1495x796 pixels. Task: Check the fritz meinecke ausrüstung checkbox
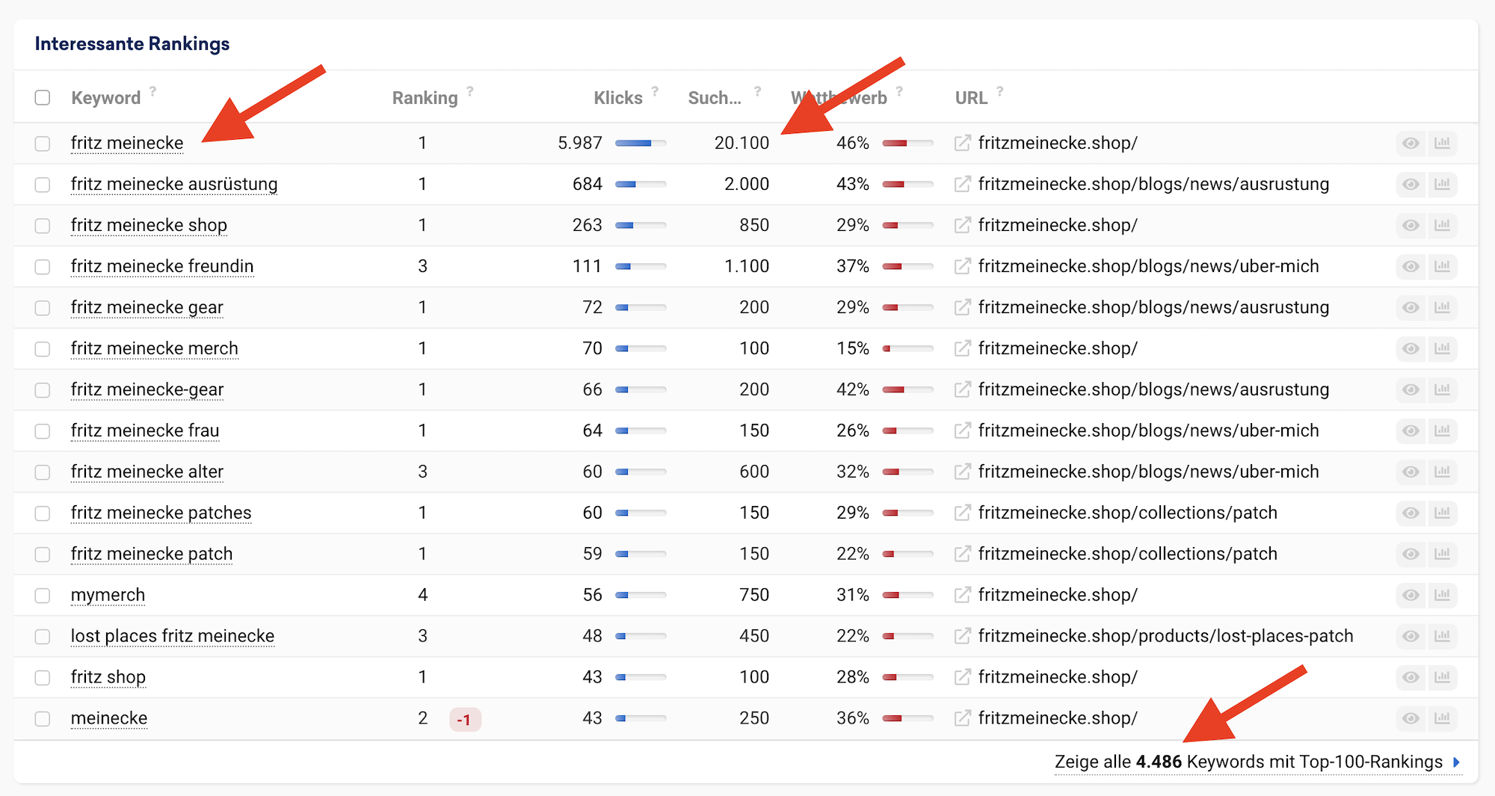pos(43,185)
